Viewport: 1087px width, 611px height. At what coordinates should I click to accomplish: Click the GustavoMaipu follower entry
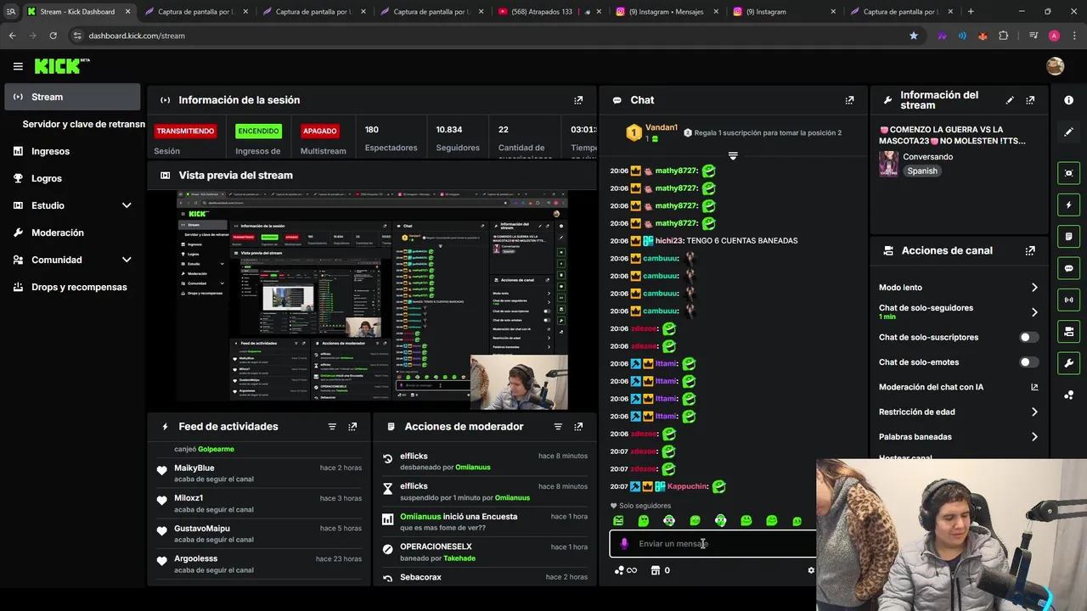tap(259, 534)
